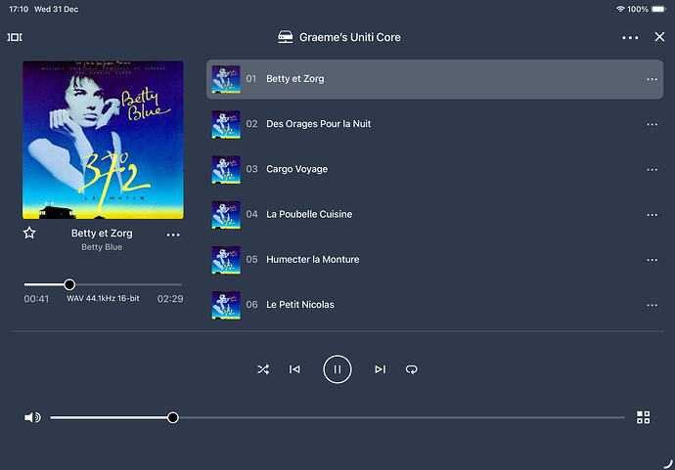Click Graeme's Uniti Core device title
The image size is (675, 470).
338,37
